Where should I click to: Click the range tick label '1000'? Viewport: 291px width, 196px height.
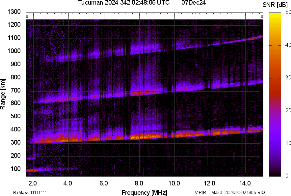pyautogui.click(x=14, y=51)
